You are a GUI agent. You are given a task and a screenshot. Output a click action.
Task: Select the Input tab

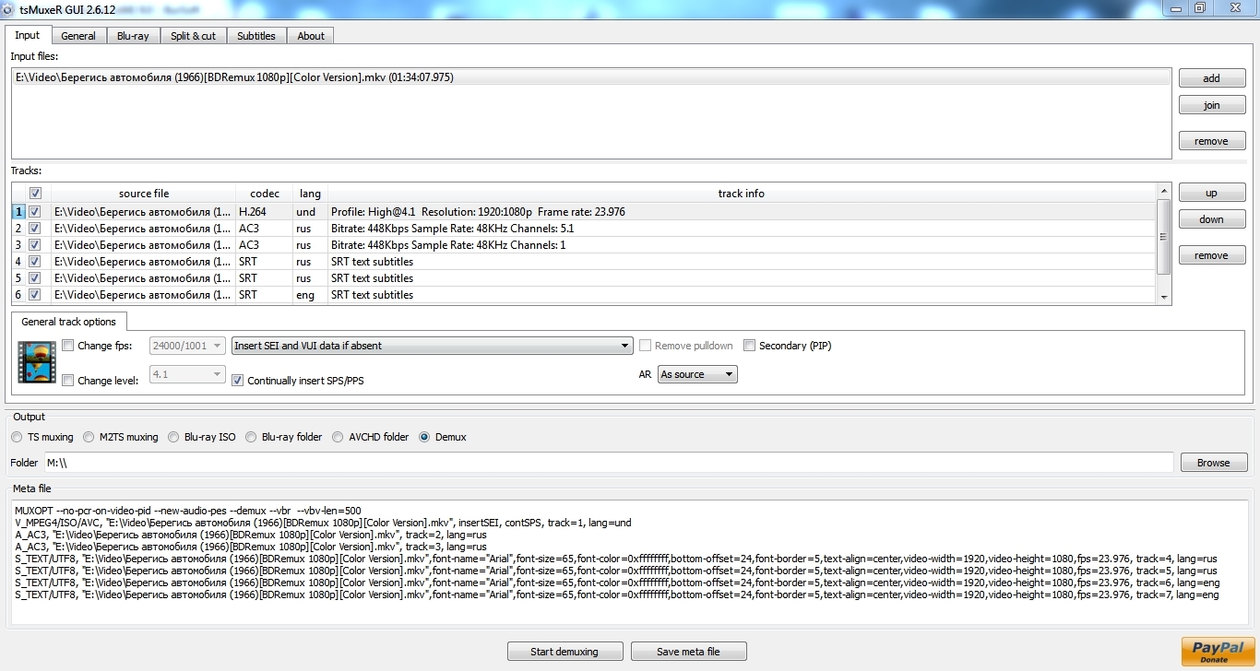28,35
